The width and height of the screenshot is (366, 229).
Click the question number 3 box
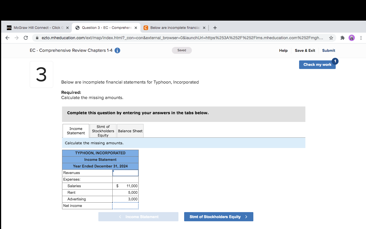point(41,74)
